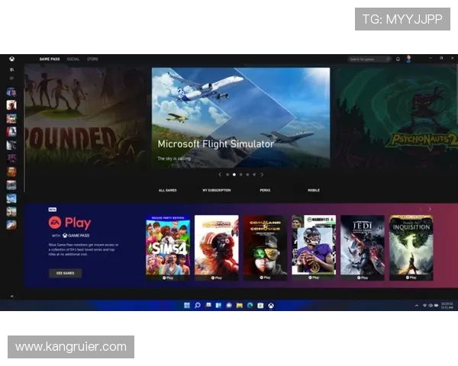
Task: Click the Xbox logo in top-left corner
Action: pyautogui.click(x=11, y=59)
